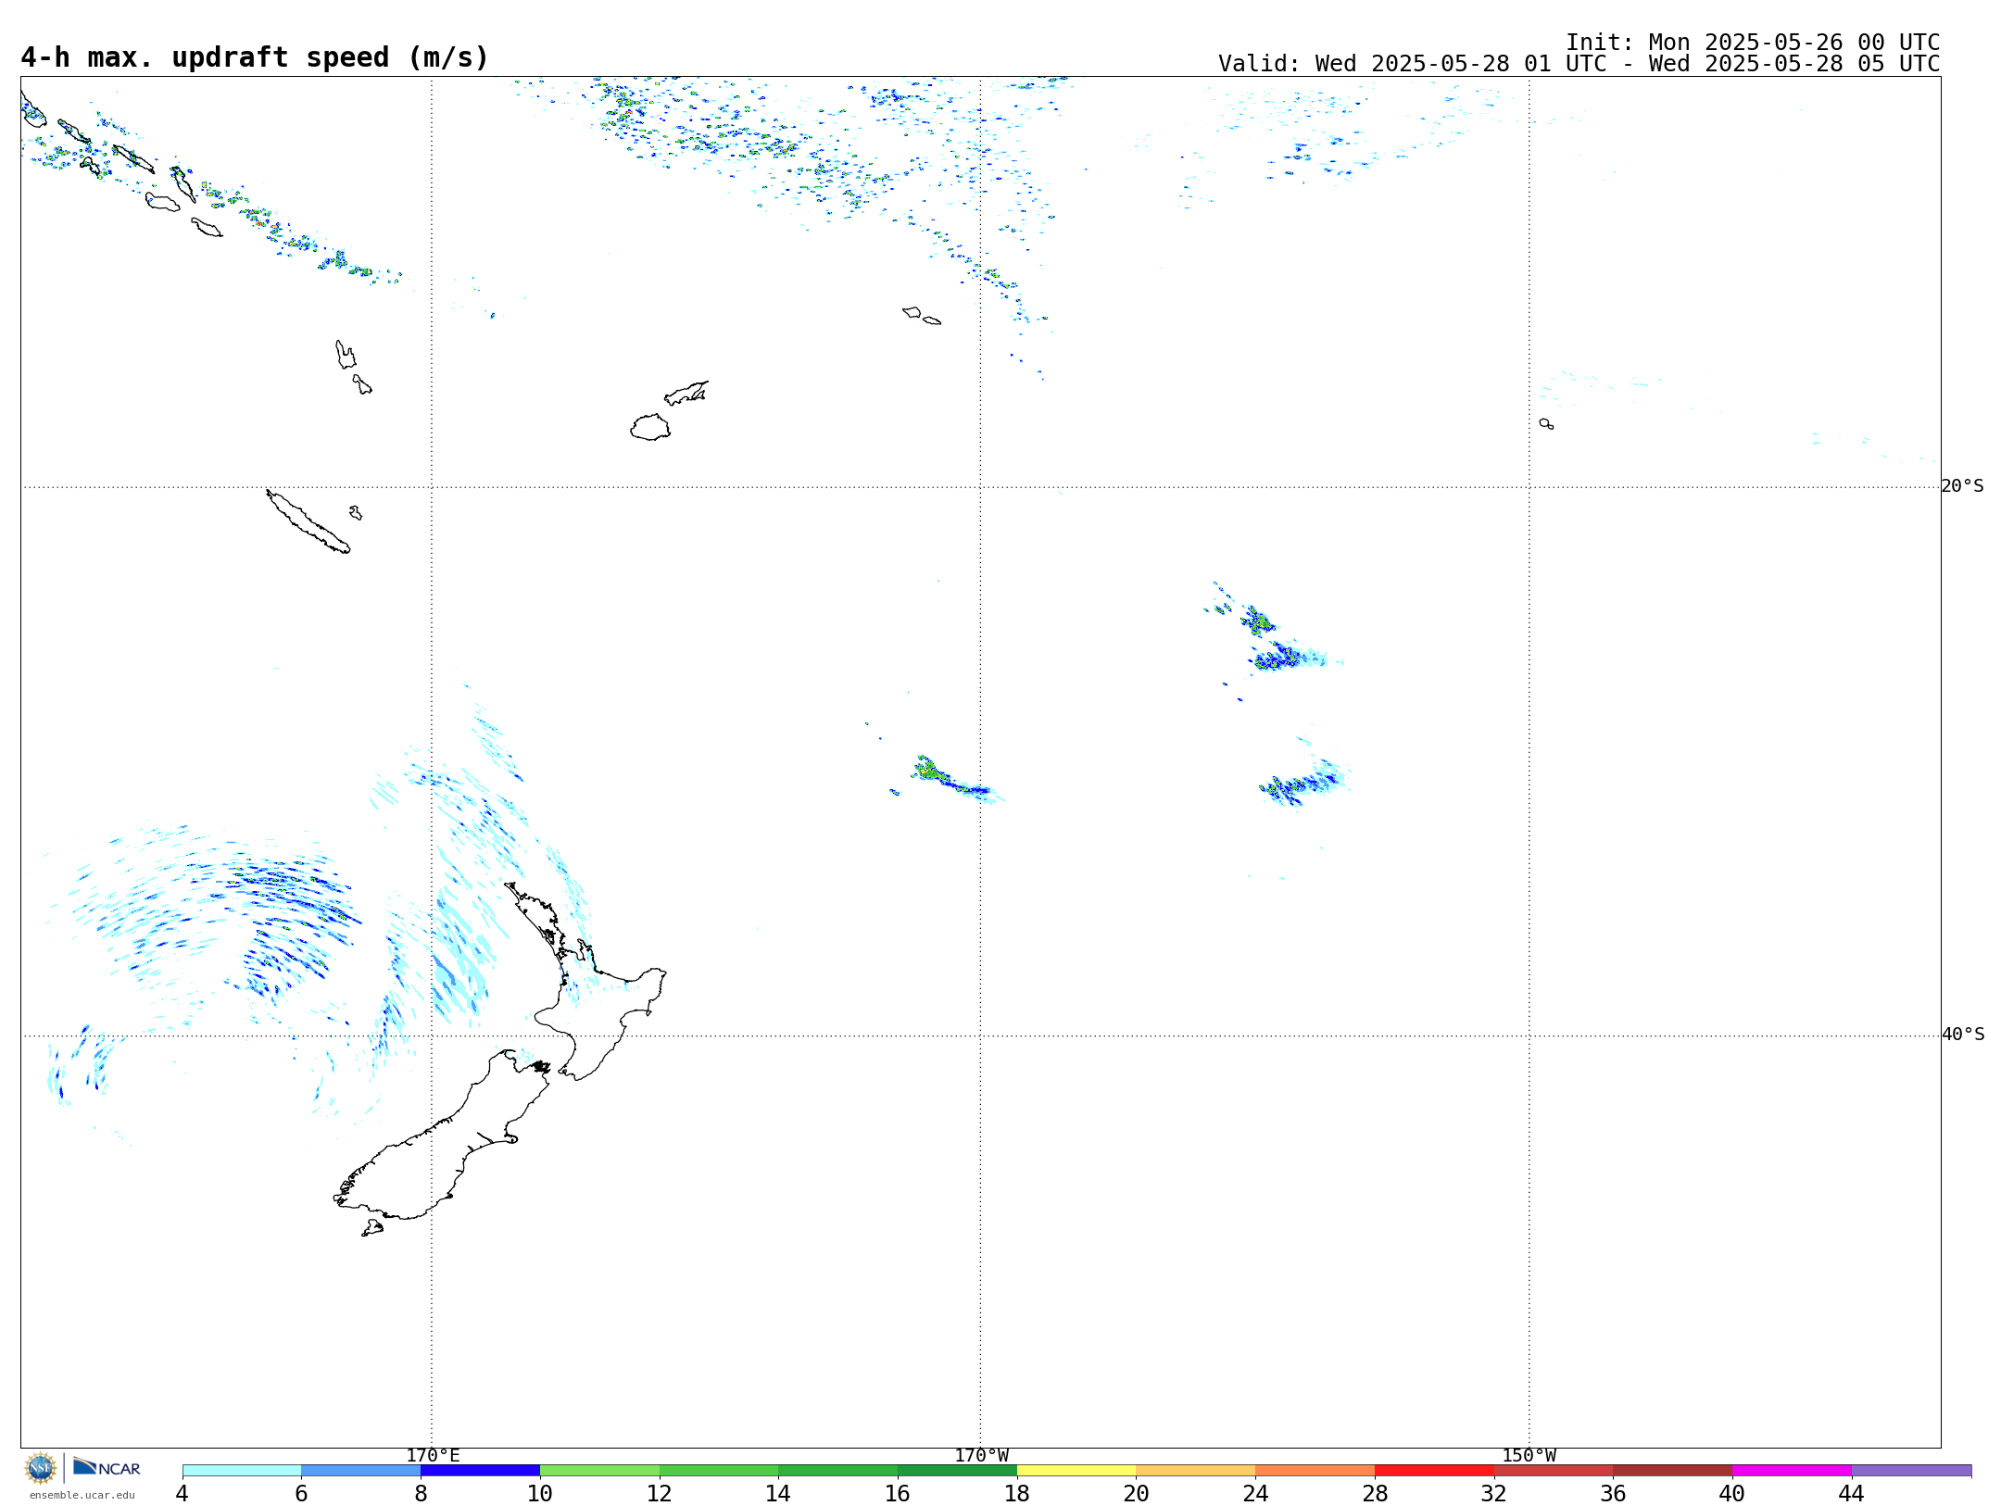Click the colorbar tick label 28

pyautogui.click(x=1375, y=1493)
